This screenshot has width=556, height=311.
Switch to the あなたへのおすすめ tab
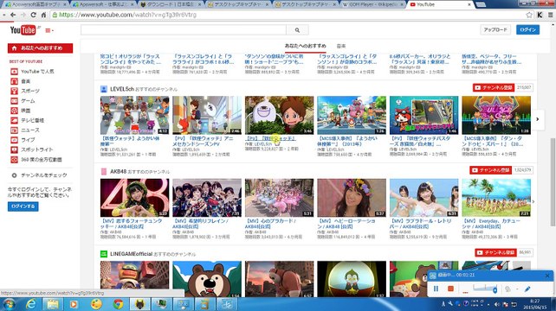point(306,46)
